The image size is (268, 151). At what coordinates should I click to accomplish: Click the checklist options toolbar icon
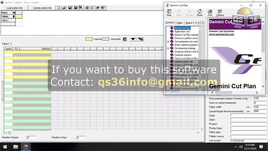tap(92, 8)
